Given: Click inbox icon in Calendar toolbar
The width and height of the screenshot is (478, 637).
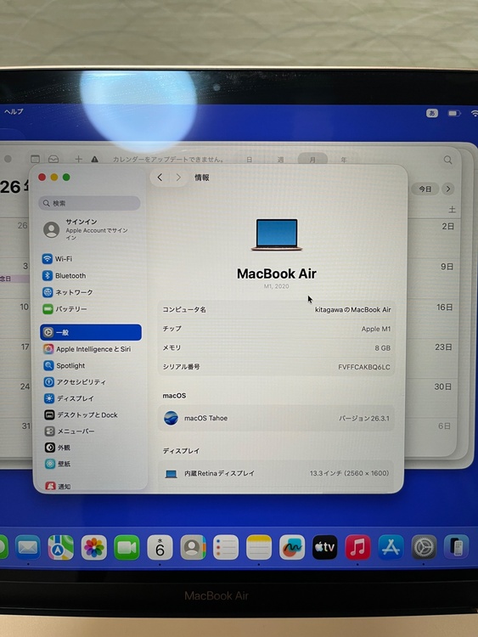Looking at the screenshot, I should pyautogui.click(x=53, y=160).
